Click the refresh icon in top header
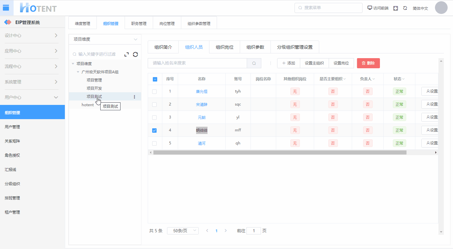The image size is (453, 249). coord(405,8)
